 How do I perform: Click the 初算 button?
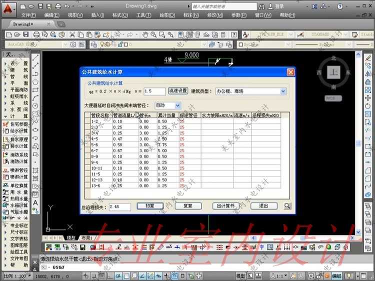click(150, 206)
